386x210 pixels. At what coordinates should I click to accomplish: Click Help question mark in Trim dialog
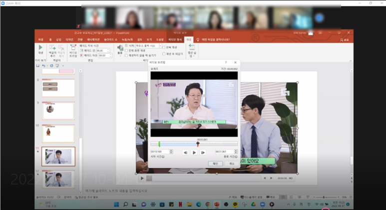coord(226,62)
